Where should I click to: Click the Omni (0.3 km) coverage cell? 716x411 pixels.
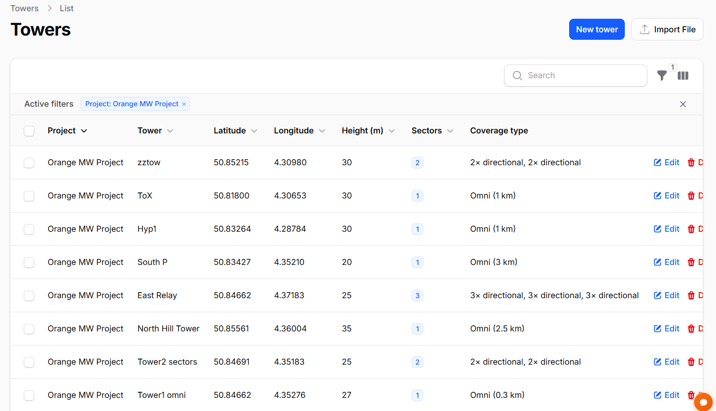click(x=497, y=395)
